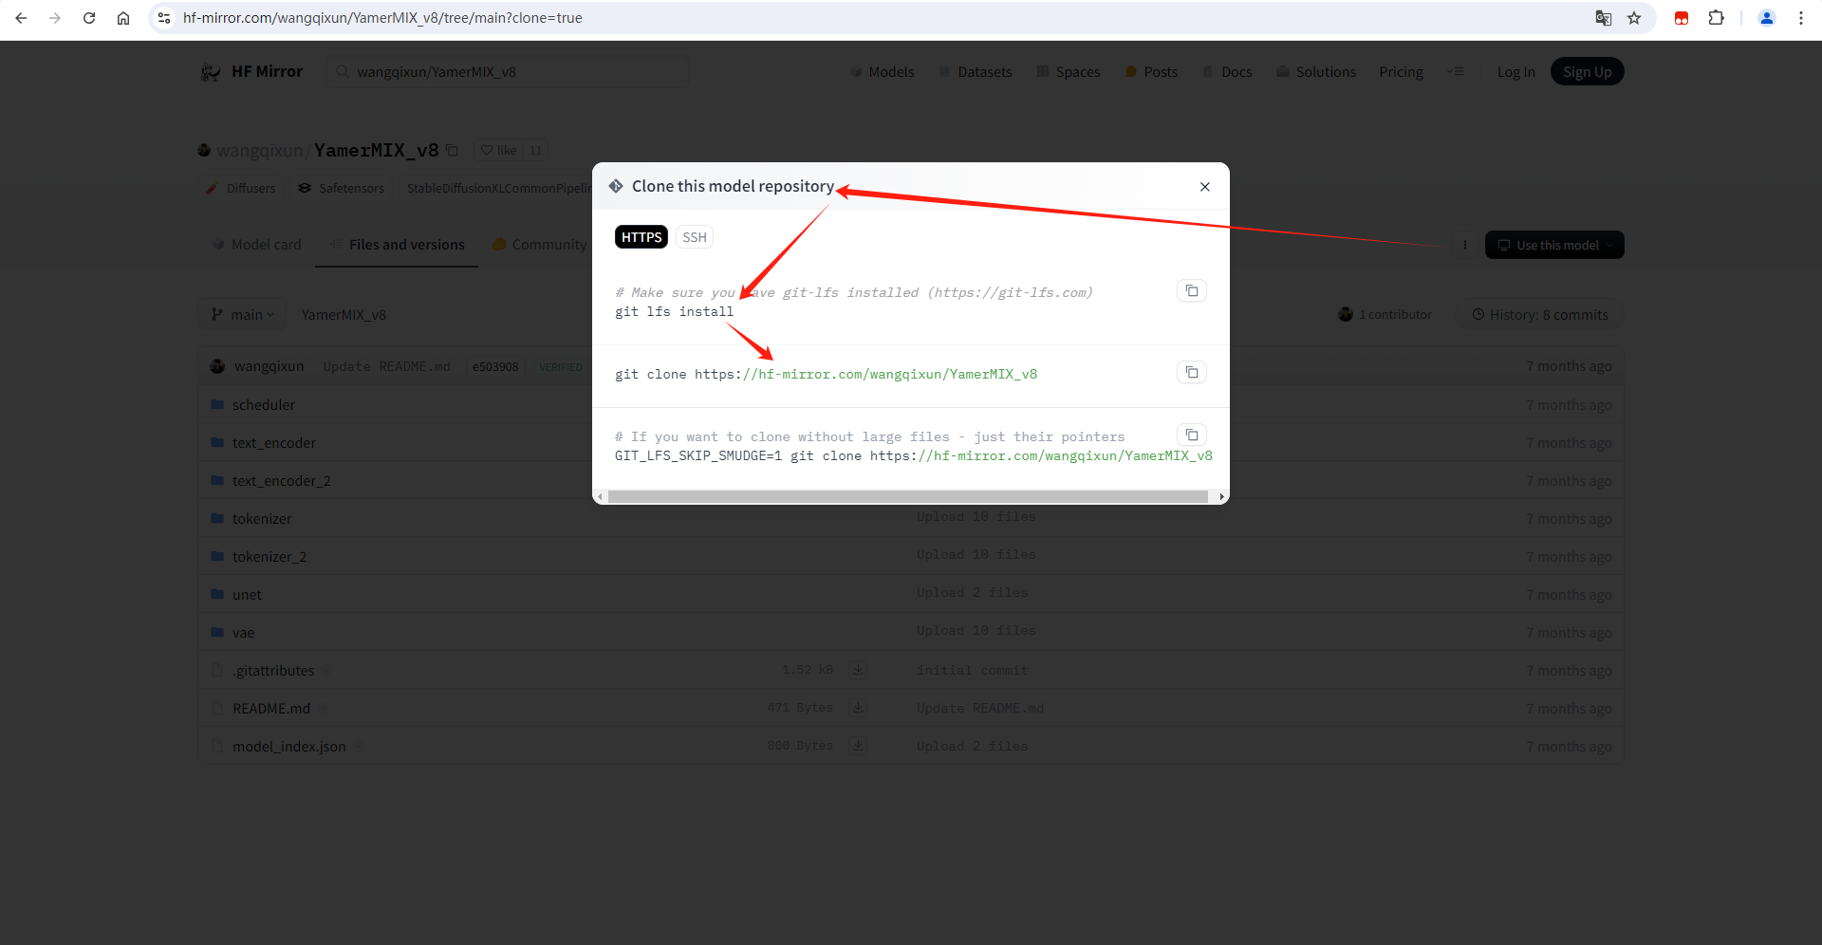
Task: Click the YamerMIX_v8 breadcrumb path
Action: click(x=344, y=315)
